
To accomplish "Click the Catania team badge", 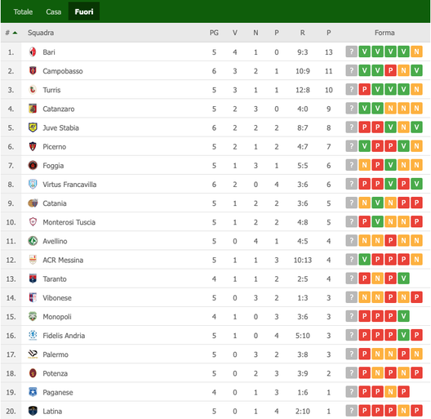I will (x=33, y=203).
